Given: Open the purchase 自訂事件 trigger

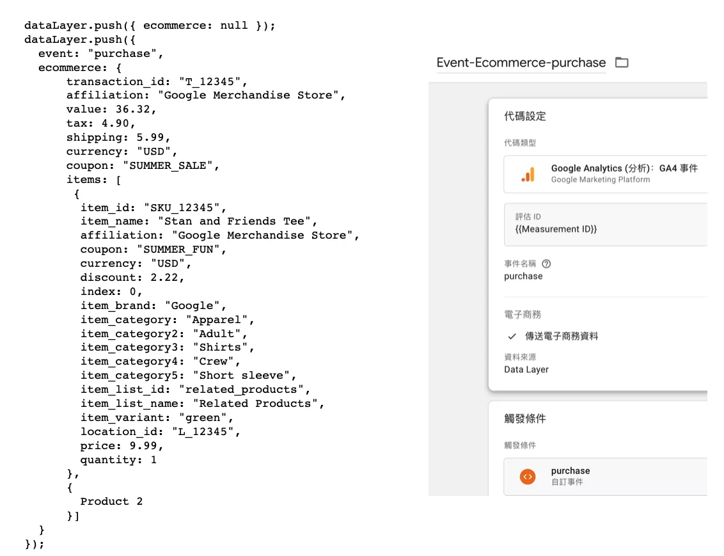Looking at the screenshot, I should coord(605,477).
